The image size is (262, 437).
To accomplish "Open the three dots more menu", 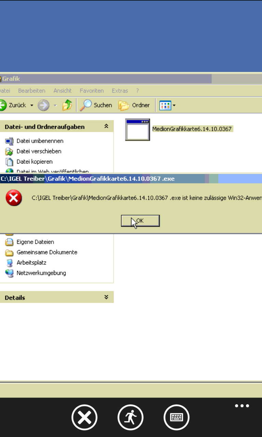I will point(242,406).
